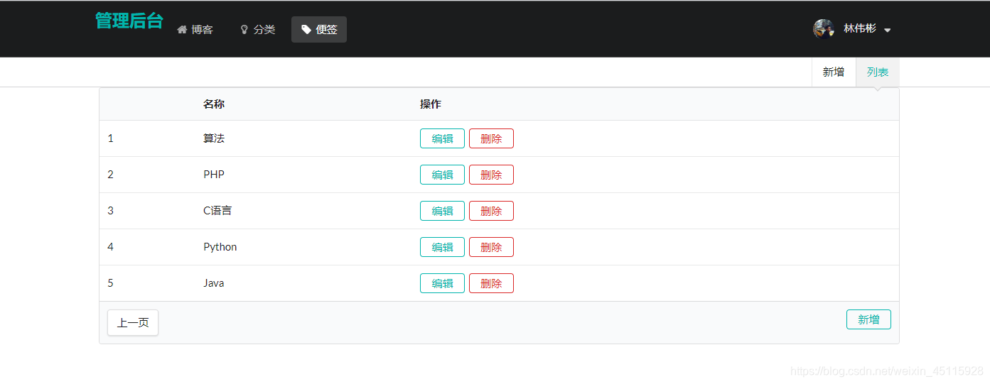The image size is (990, 384).
Task: Select the 列表 tab
Action: point(878,72)
